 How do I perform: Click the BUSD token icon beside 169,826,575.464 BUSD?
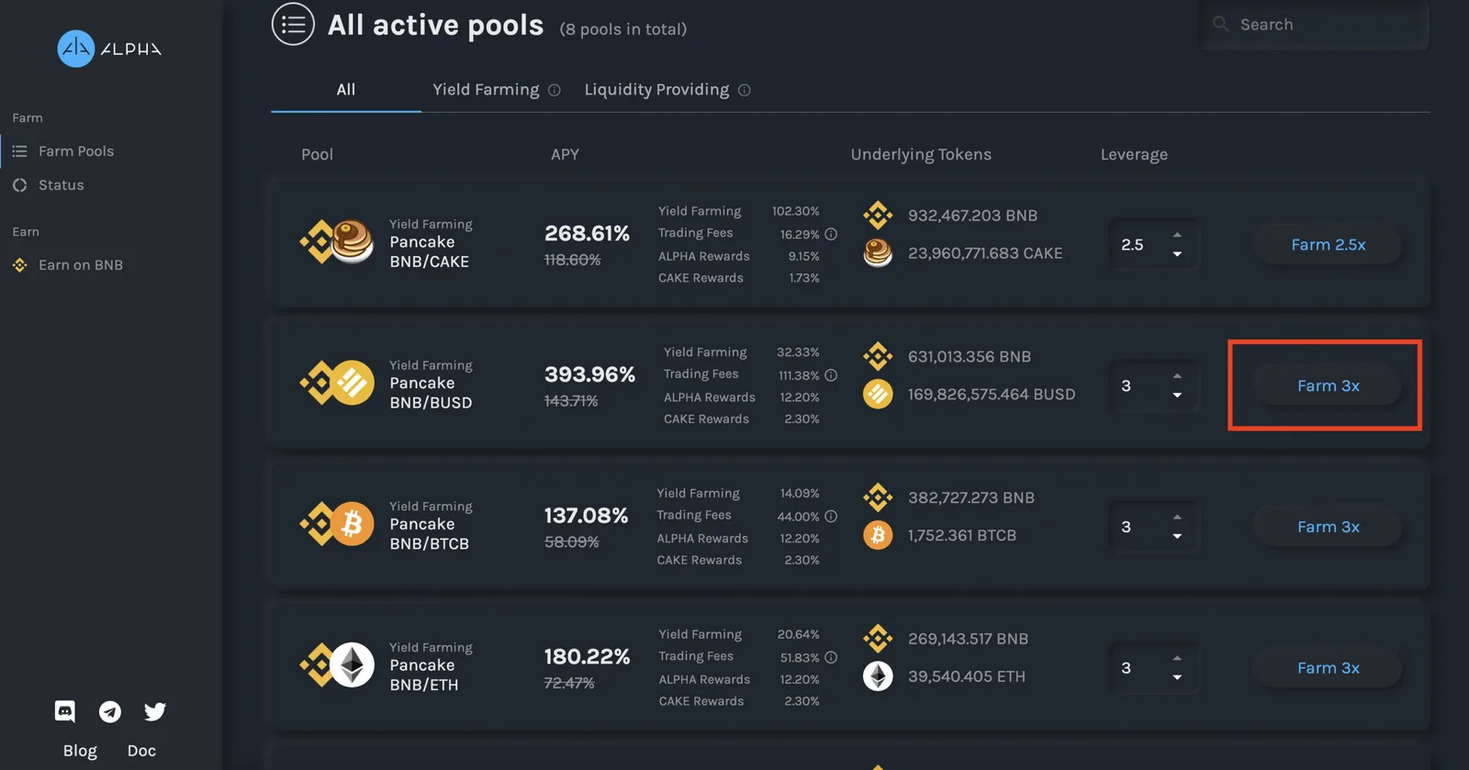coord(878,394)
